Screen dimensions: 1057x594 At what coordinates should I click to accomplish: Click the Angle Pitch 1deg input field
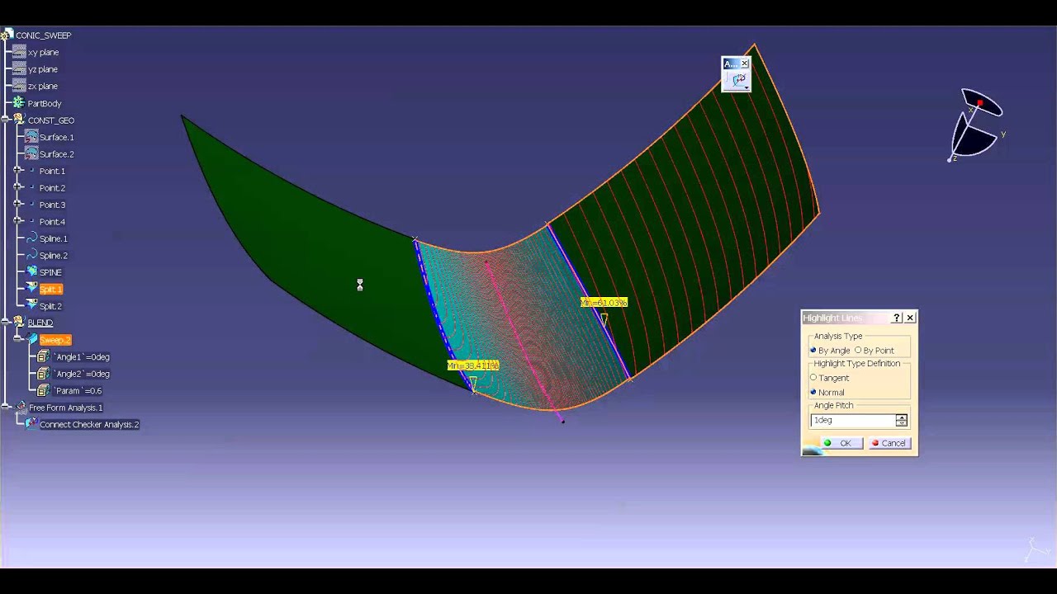[x=853, y=420]
